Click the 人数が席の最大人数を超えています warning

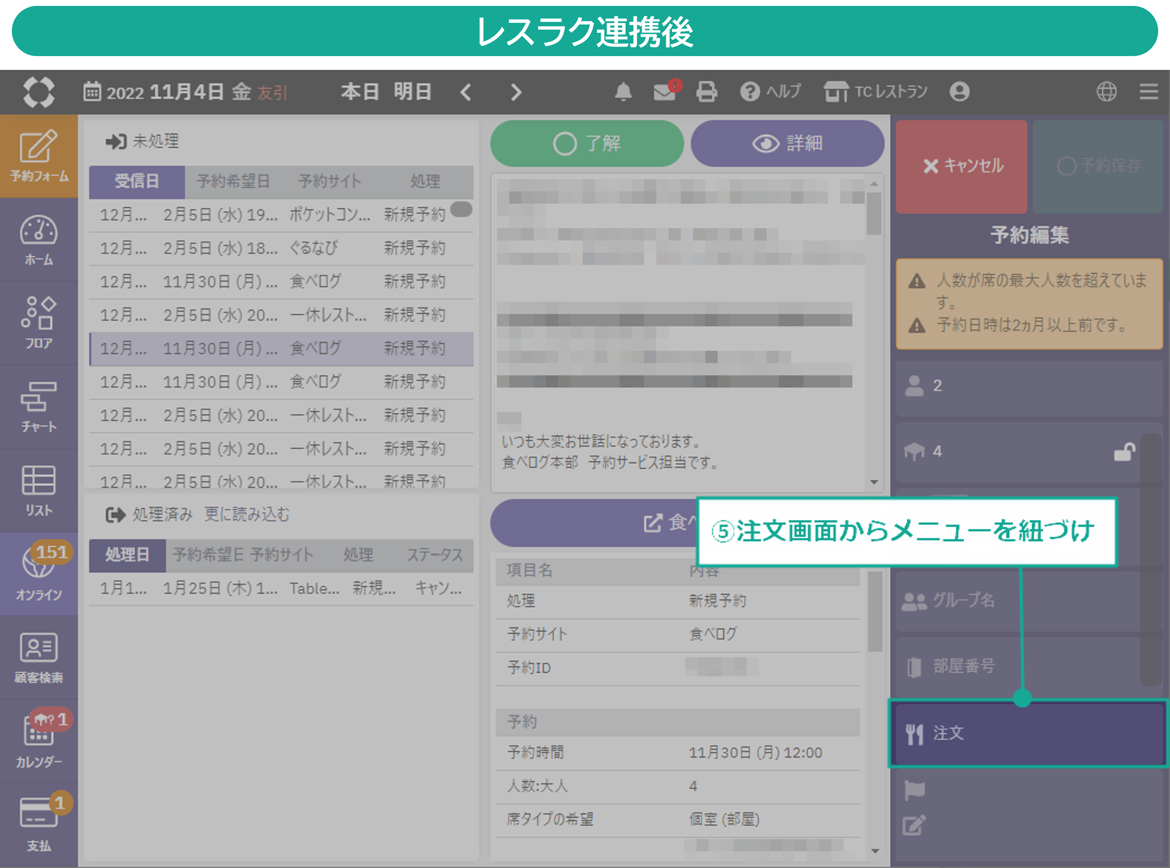[x=1028, y=291]
